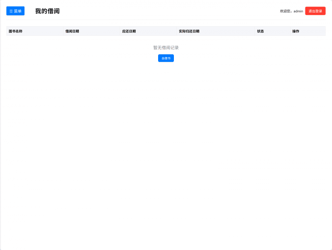The width and height of the screenshot is (332, 250).
Task: Click the 欢迎您，admin username text
Action: pyautogui.click(x=291, y=11)
